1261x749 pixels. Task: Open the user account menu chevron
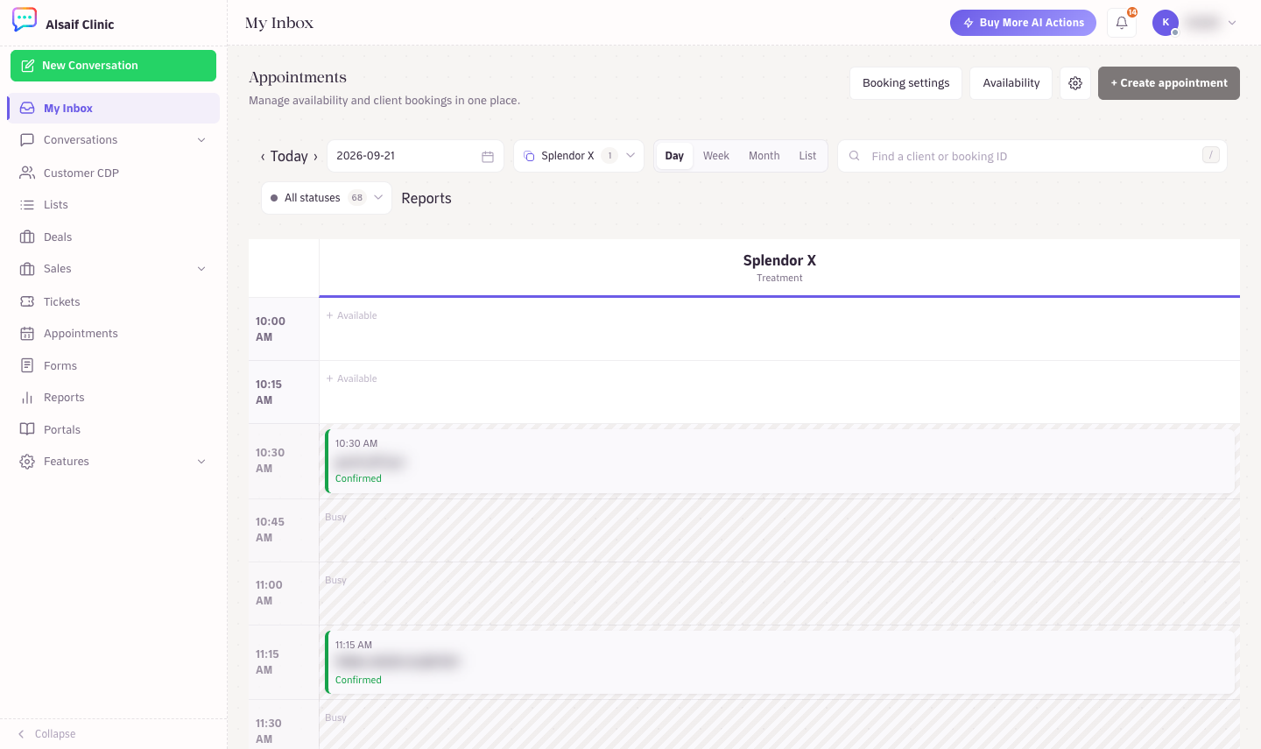point(1232,23)
